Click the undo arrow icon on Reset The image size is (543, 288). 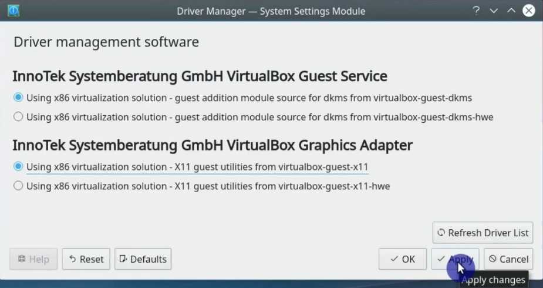click(72, 259)
